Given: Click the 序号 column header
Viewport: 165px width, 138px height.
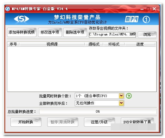Looking at the screenshot, I should pos(13,44).
